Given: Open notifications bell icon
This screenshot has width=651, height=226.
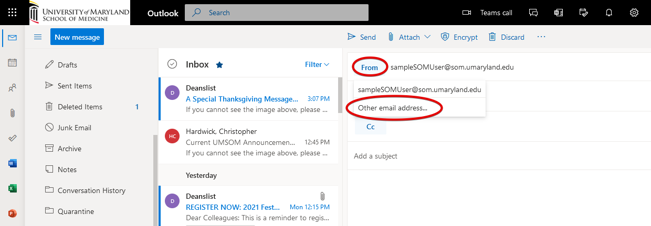Looking at the screenshot, I should (609, 13).
